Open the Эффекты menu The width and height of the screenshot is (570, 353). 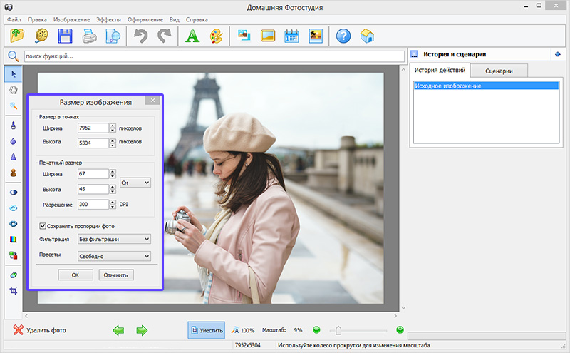108,20
